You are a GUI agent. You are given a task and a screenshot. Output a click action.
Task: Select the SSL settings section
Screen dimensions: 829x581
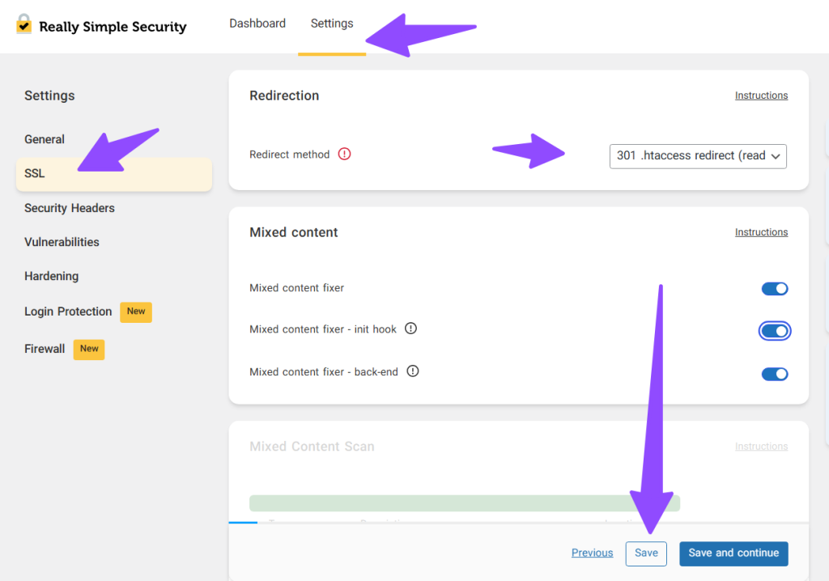tap(114, 174)
